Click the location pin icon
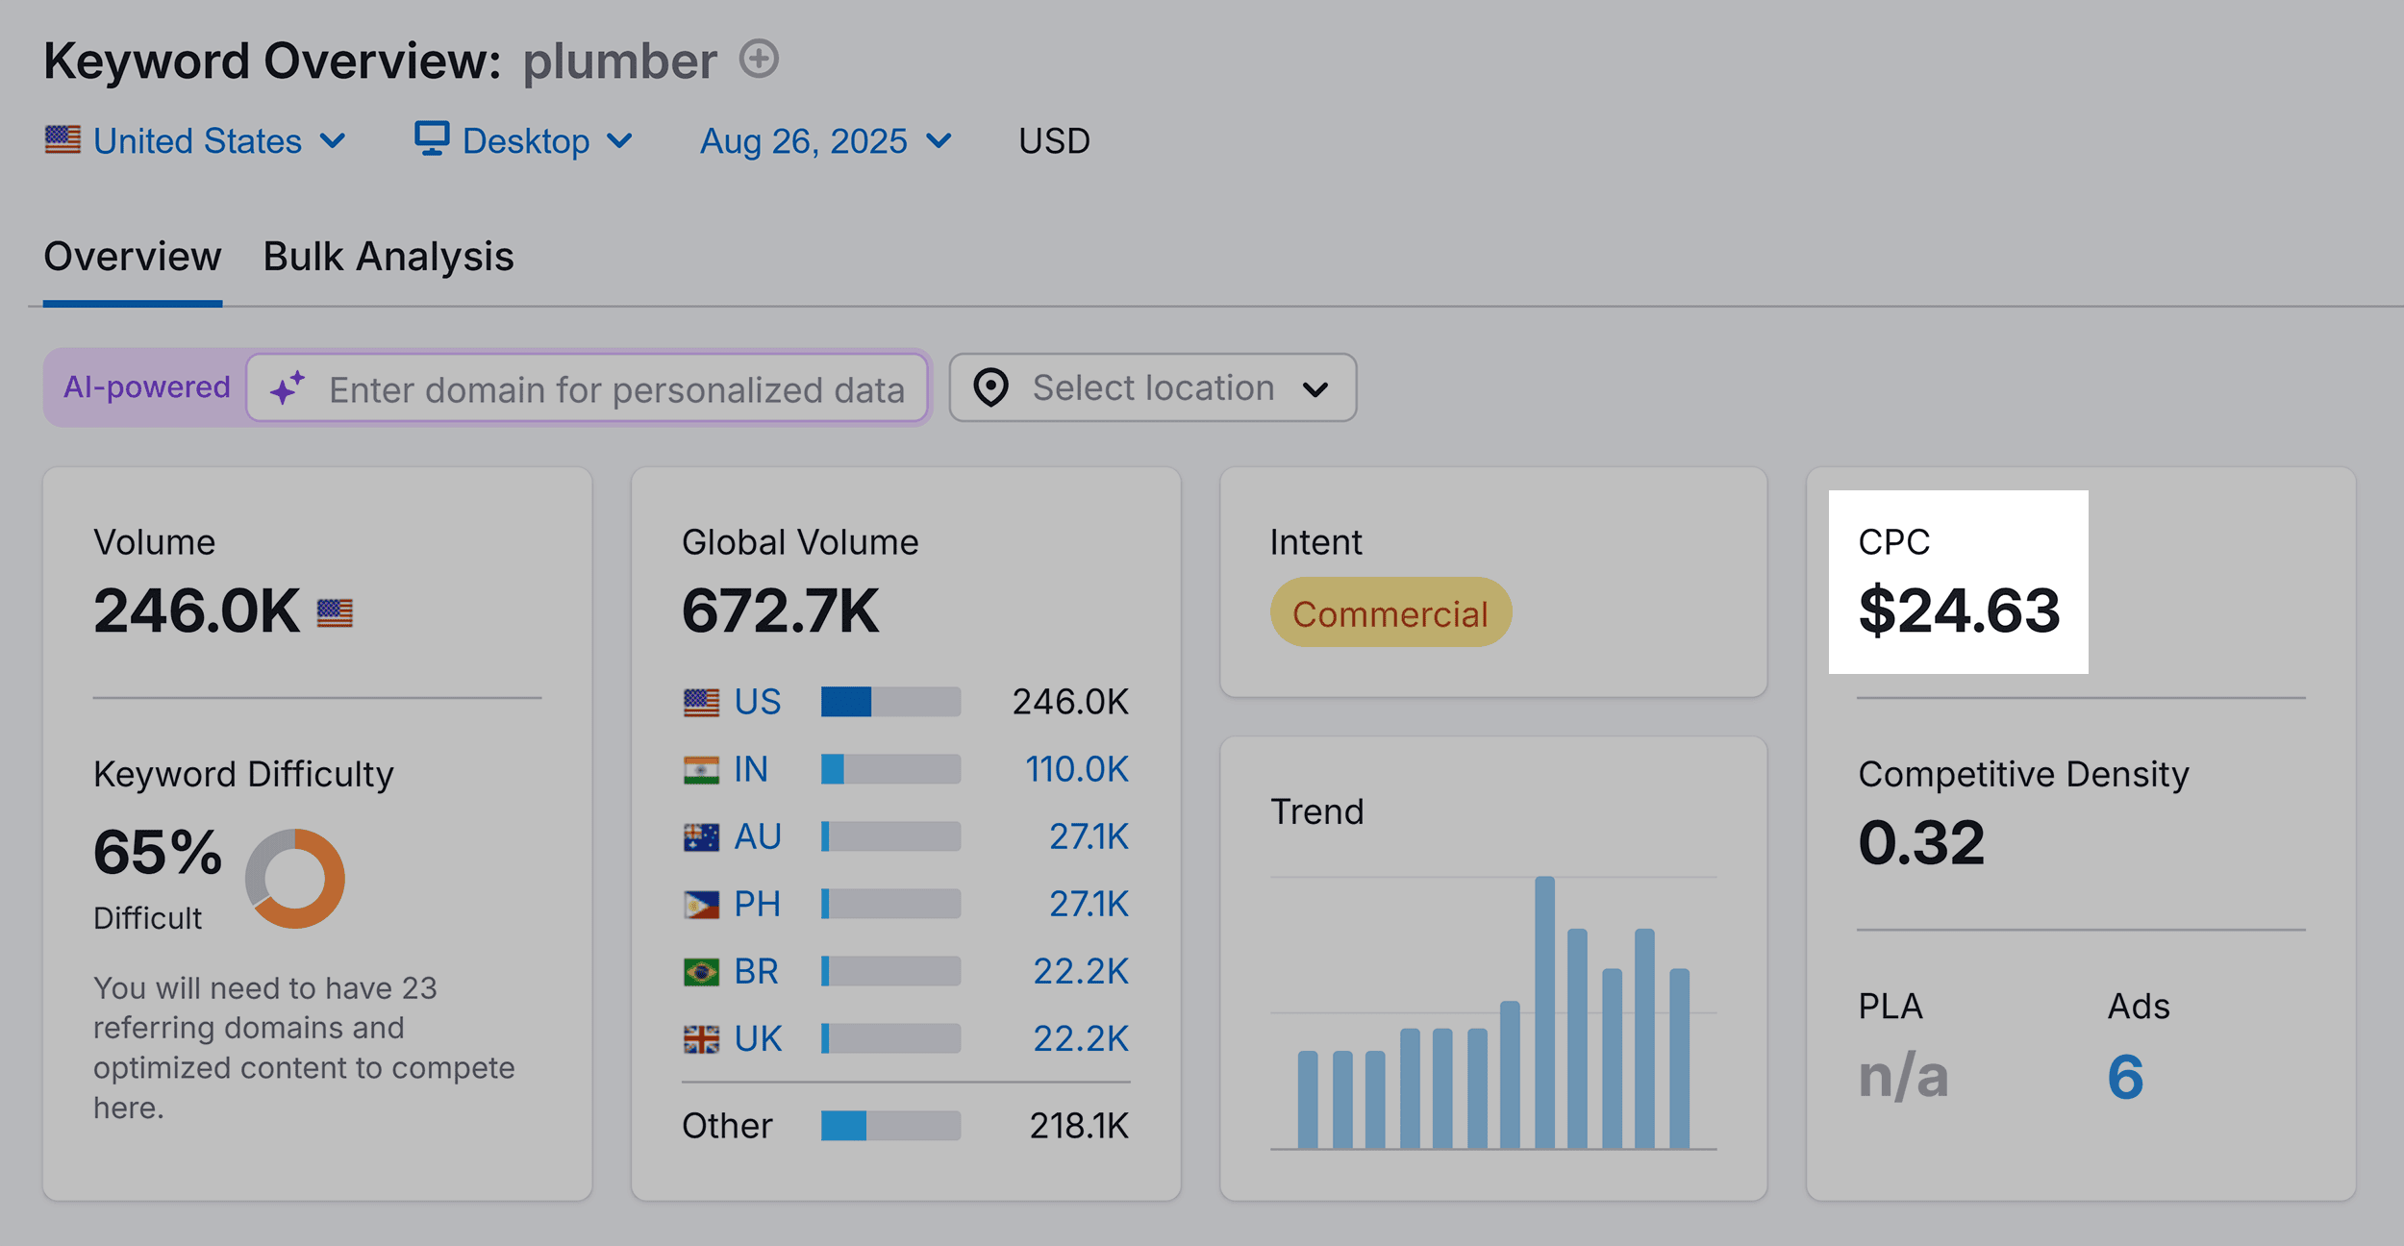Viewport: 2404px width, 1246px height. (990, 387)
